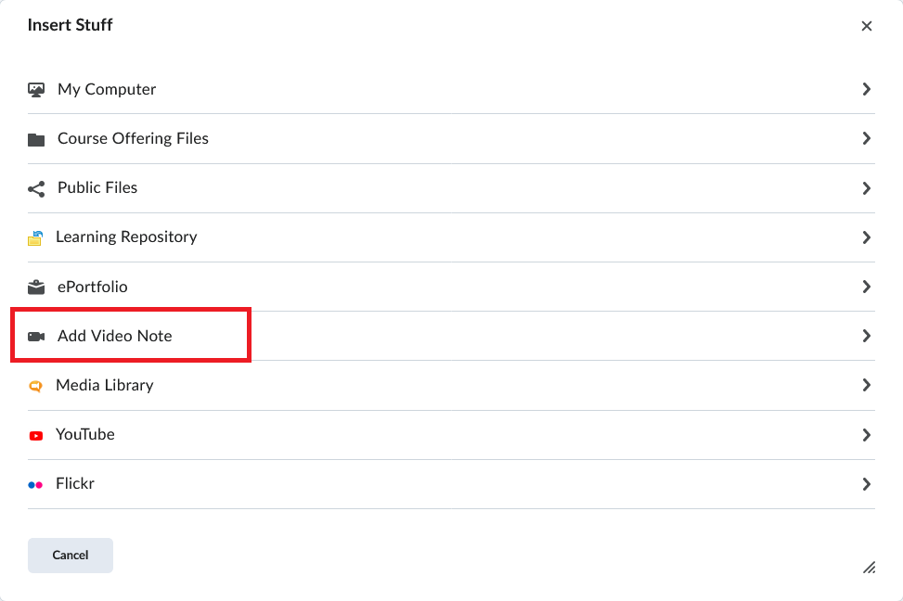Viewport: 903px width, 601px height.
Task: Expand the Flickr row chevron
Action: pyautogui.click(x=866, y=484)
